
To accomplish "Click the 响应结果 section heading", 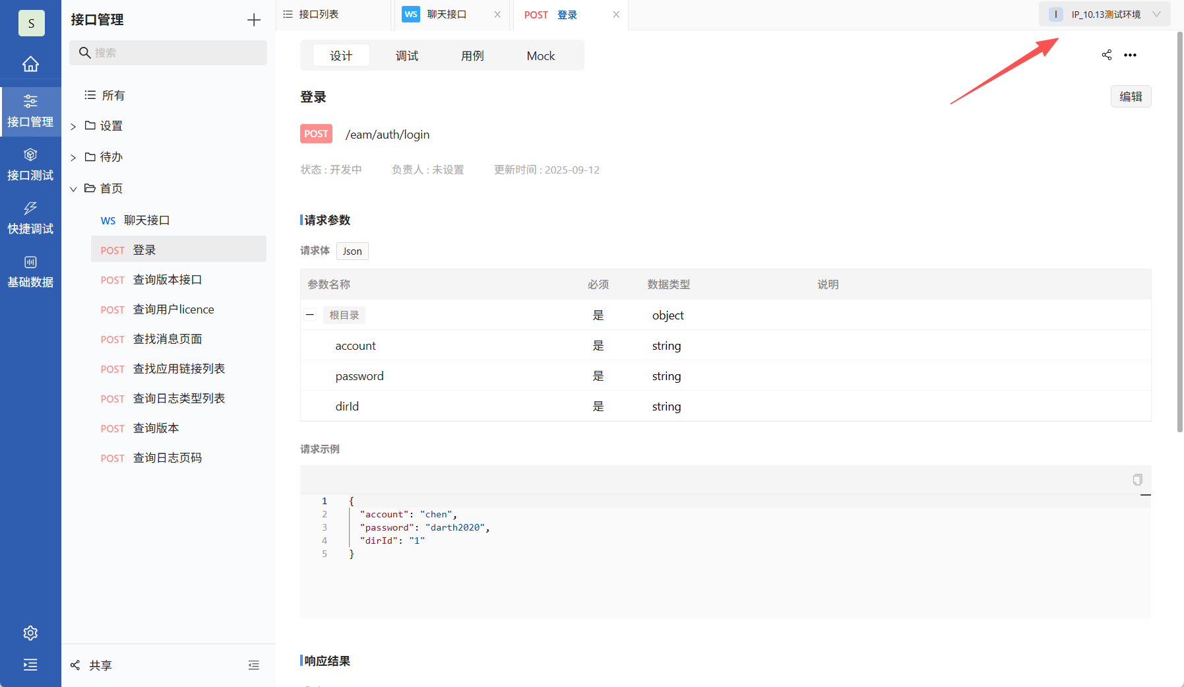I will (x=327, y=661).
